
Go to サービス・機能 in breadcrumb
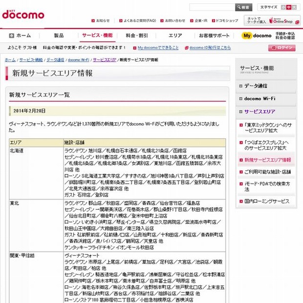pos(31,60)
